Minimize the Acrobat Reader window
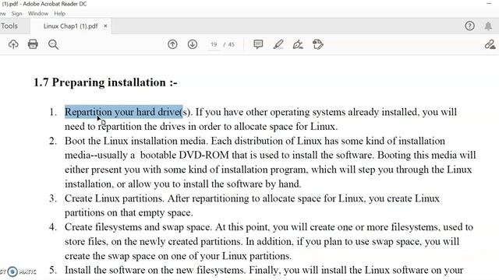Image resolution: width=499 pixels, height=280 pixels. coord(489,4)
